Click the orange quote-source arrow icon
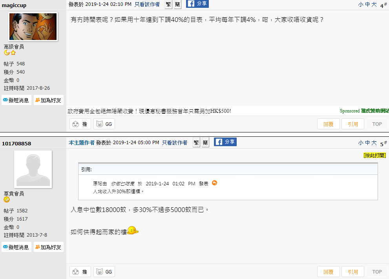Viewport: 389px width, 279px height. tap(215, 183)
